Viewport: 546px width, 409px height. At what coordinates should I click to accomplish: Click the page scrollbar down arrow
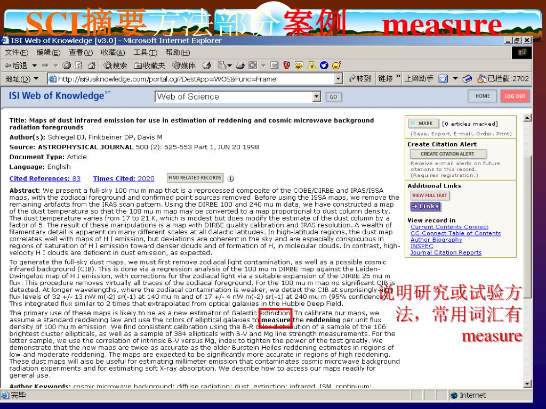(527, 383)
